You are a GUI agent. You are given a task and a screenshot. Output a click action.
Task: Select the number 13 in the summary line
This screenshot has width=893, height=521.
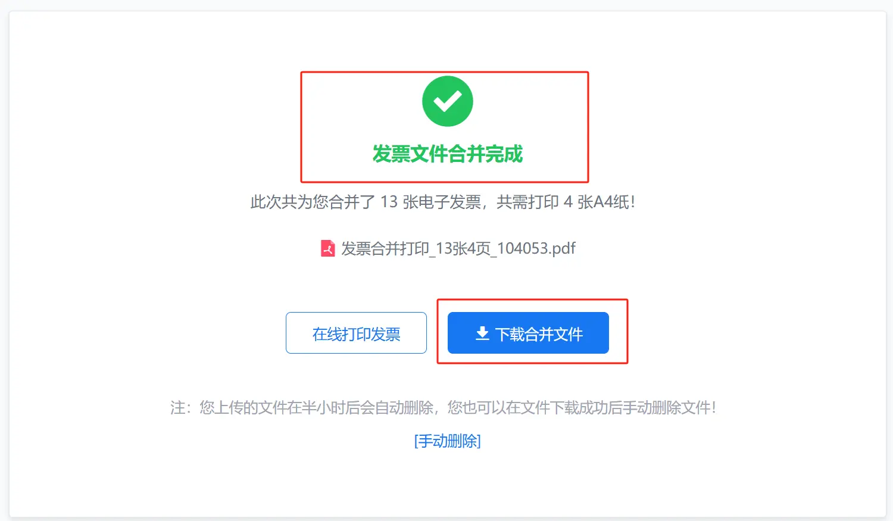coord(389,202)
